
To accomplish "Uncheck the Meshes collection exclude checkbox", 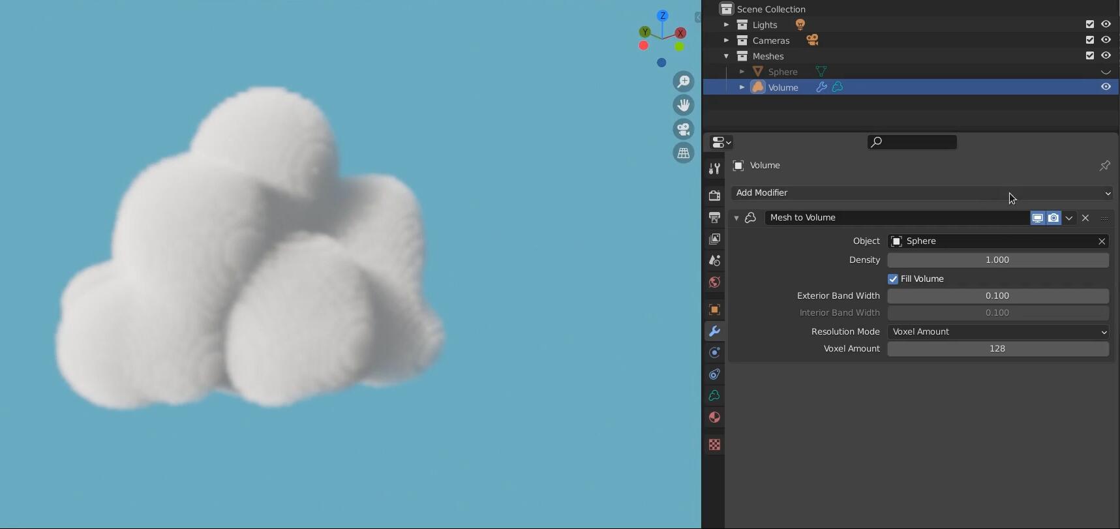I will tap(1089, 55).
